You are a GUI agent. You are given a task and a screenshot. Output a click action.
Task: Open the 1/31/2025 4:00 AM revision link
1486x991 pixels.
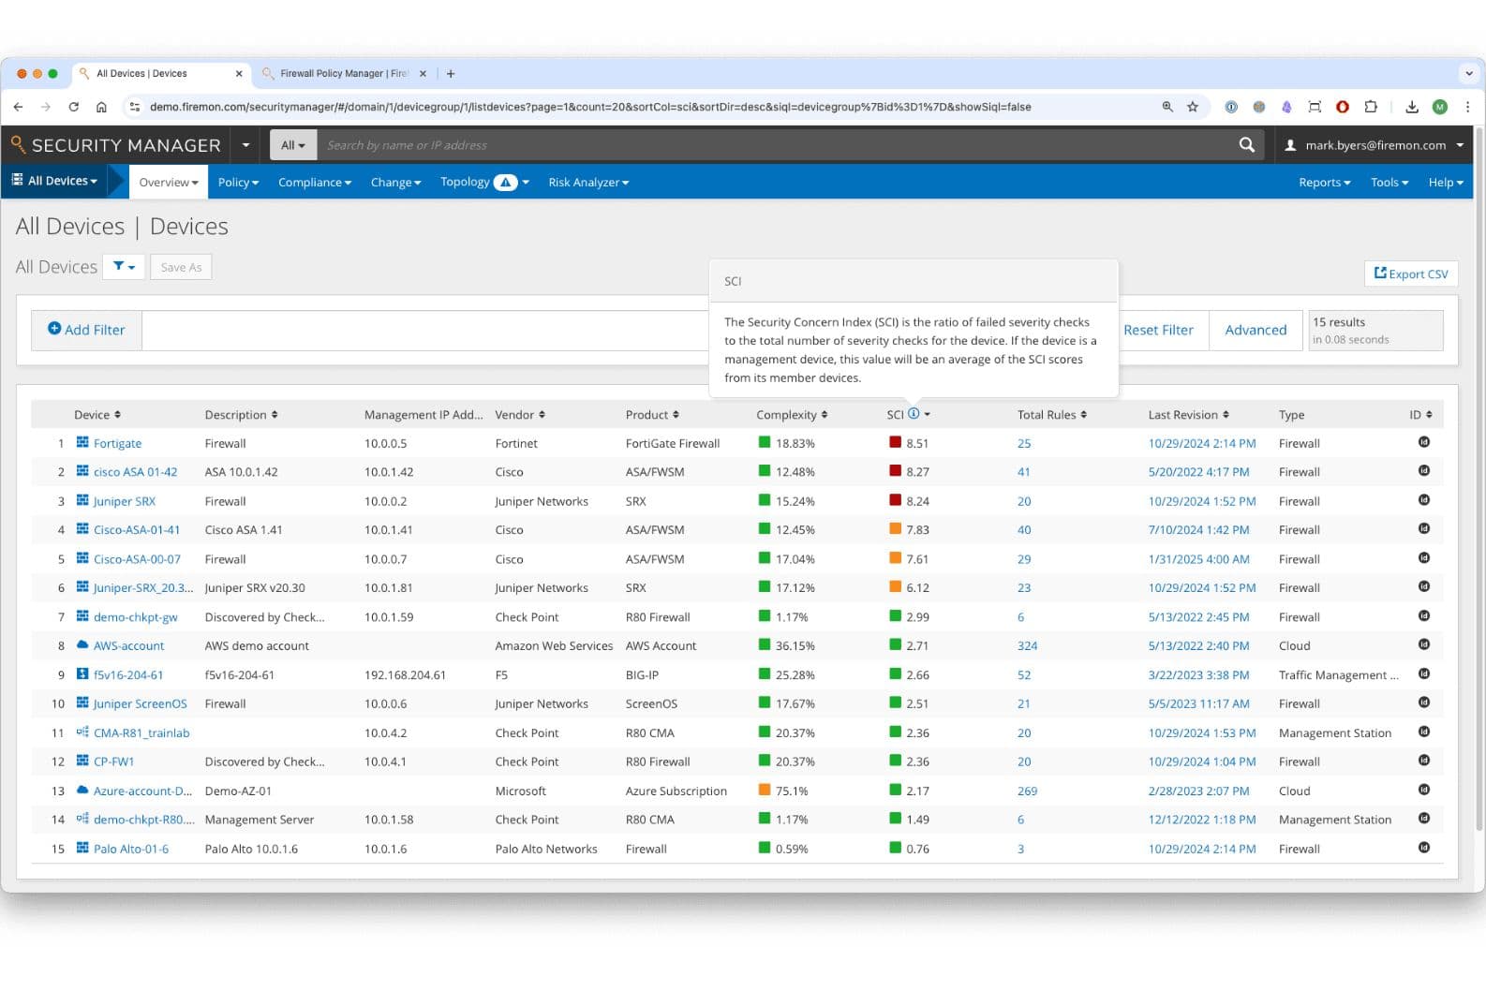coord(1198,559)
